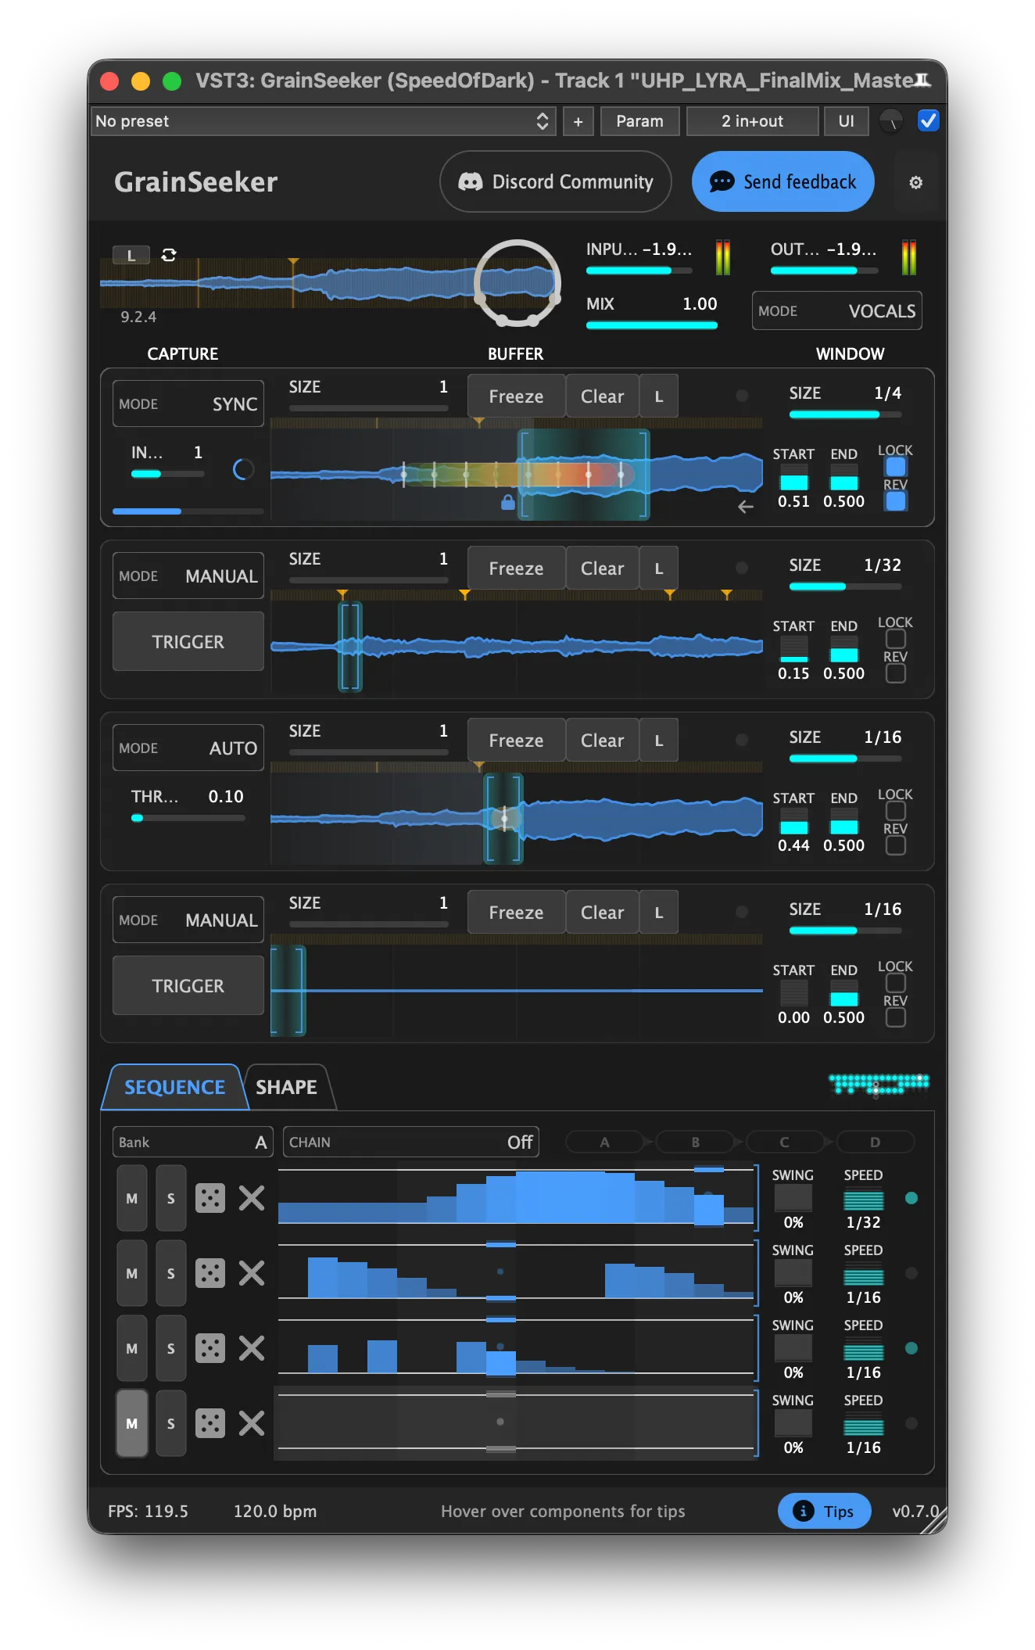Screen dimensions: 1035x1650
Task: Open Tips button in status bar
Action: [825, 1511]
